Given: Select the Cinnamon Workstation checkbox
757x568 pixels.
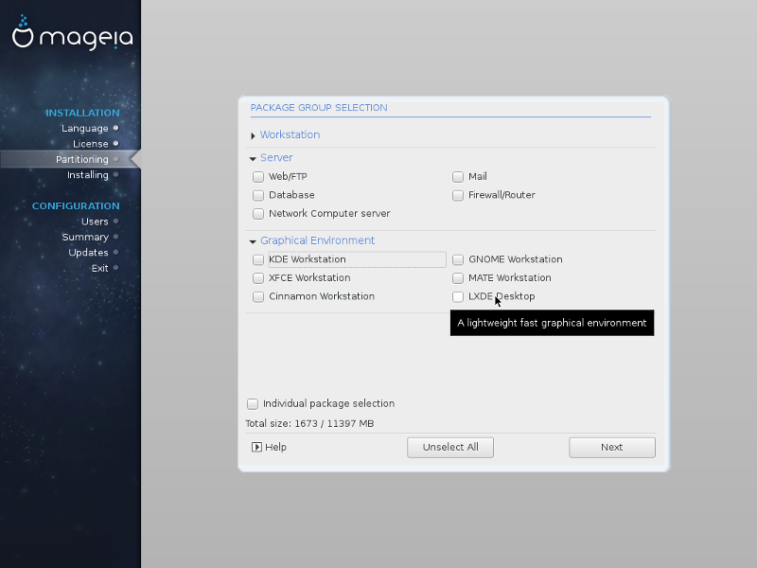Looking at the screenshot, I should 258,296.
